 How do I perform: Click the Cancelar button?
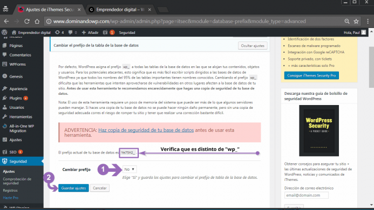pyautogui.click(x=99, y=188)
